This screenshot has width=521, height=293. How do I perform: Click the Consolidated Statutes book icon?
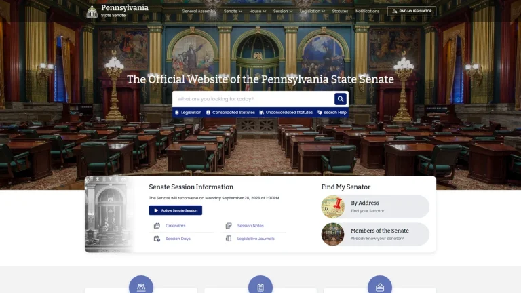pos(208,113)
